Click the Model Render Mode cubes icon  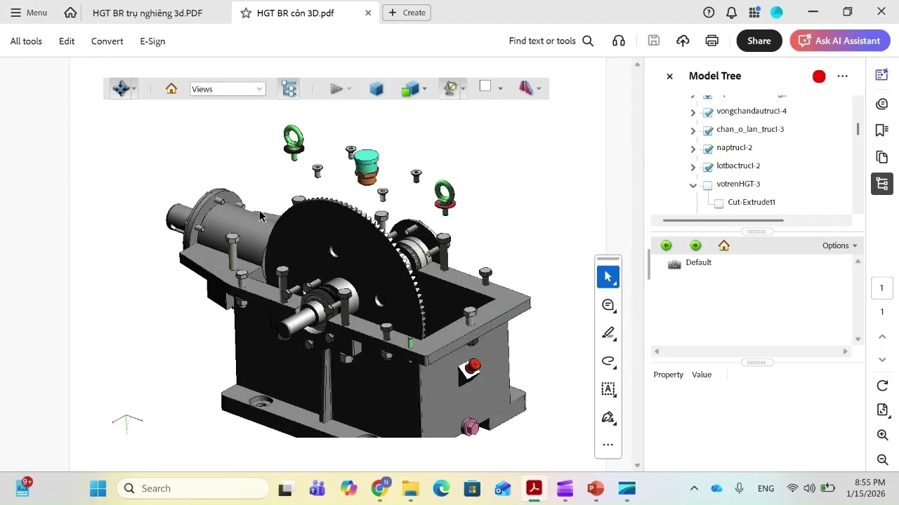[409, 88]
